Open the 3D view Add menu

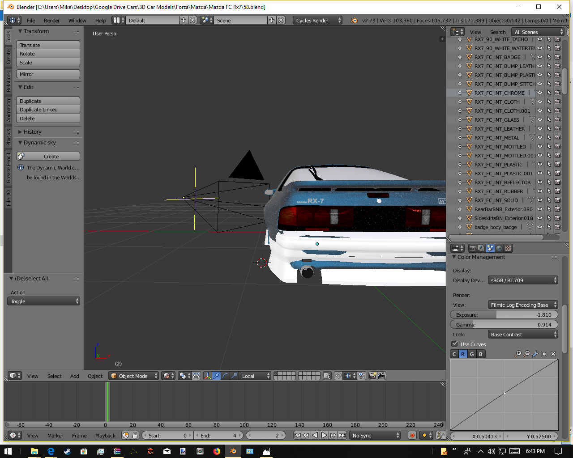75,376
